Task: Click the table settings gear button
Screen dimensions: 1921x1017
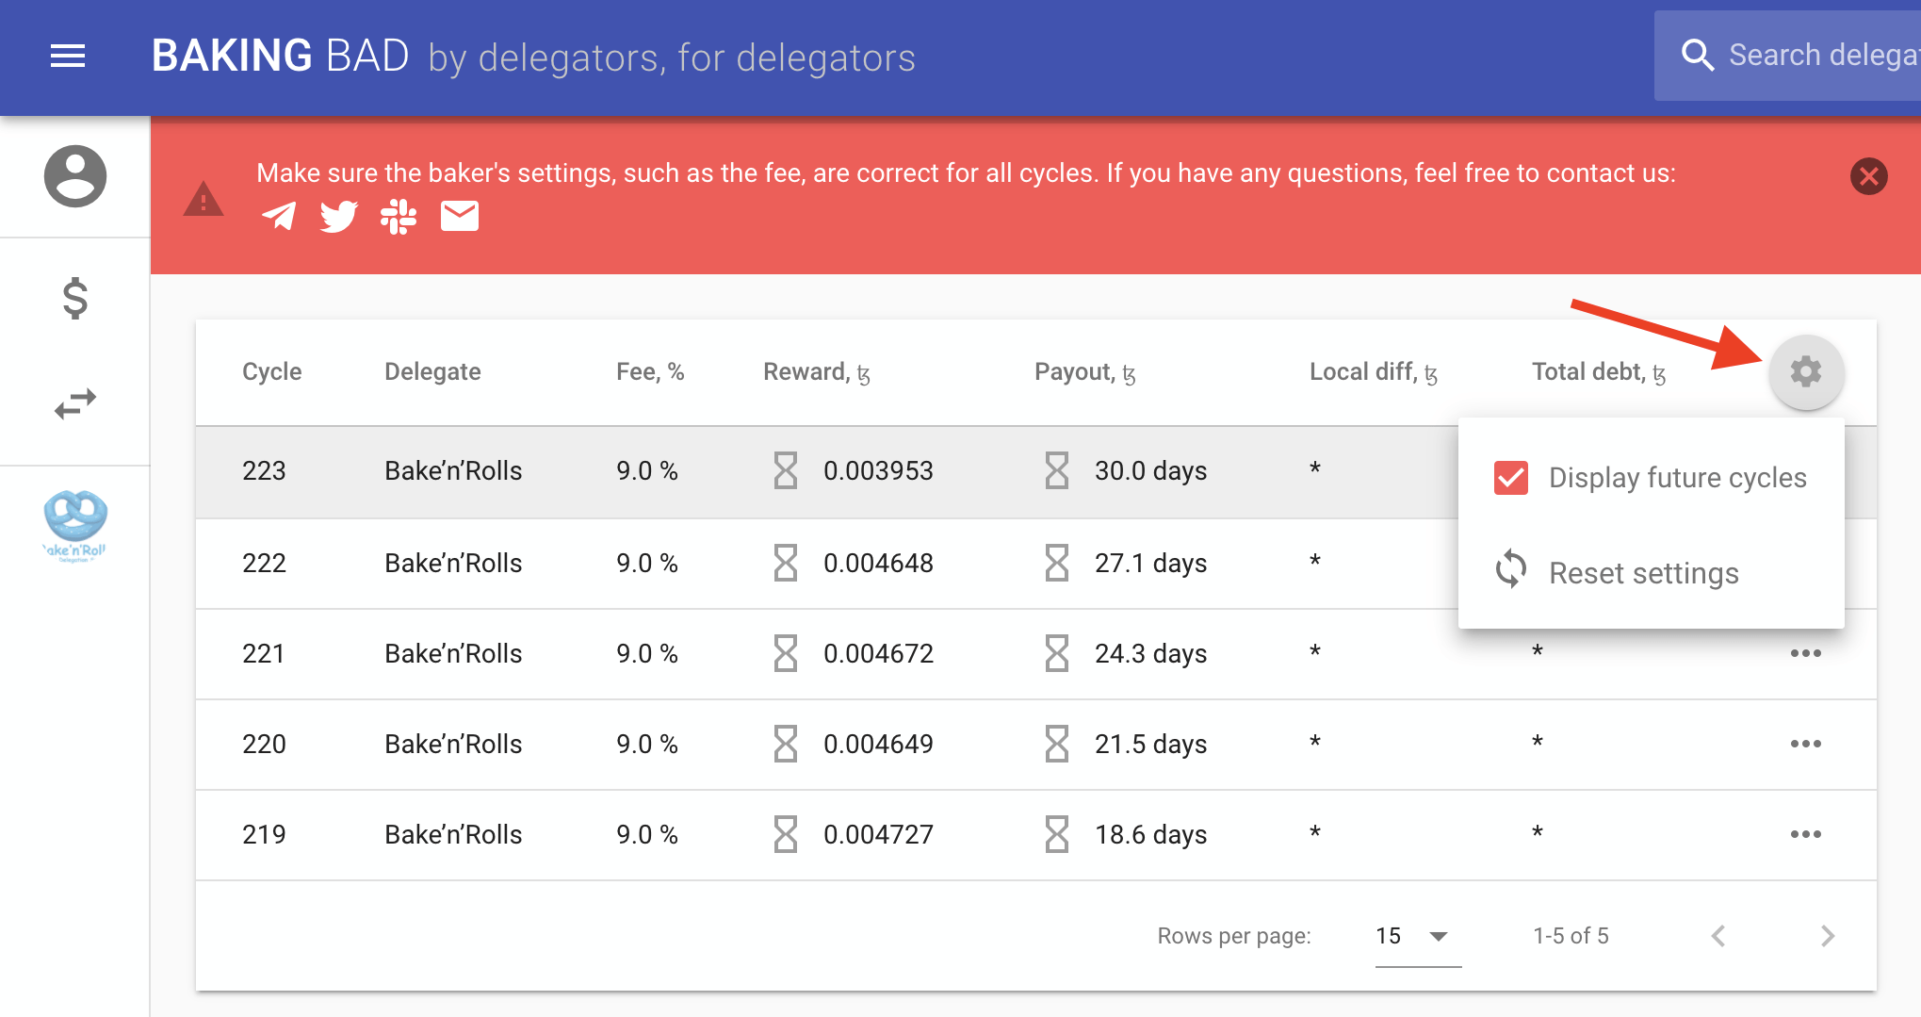Action: tap(1806, 371)
